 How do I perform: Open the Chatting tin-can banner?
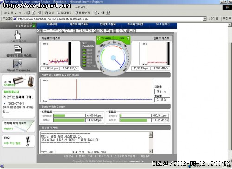[19, 81]
